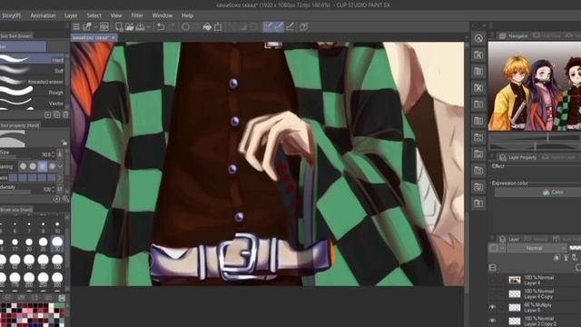Toggle the snap to special ruler icon

(279, 26)
